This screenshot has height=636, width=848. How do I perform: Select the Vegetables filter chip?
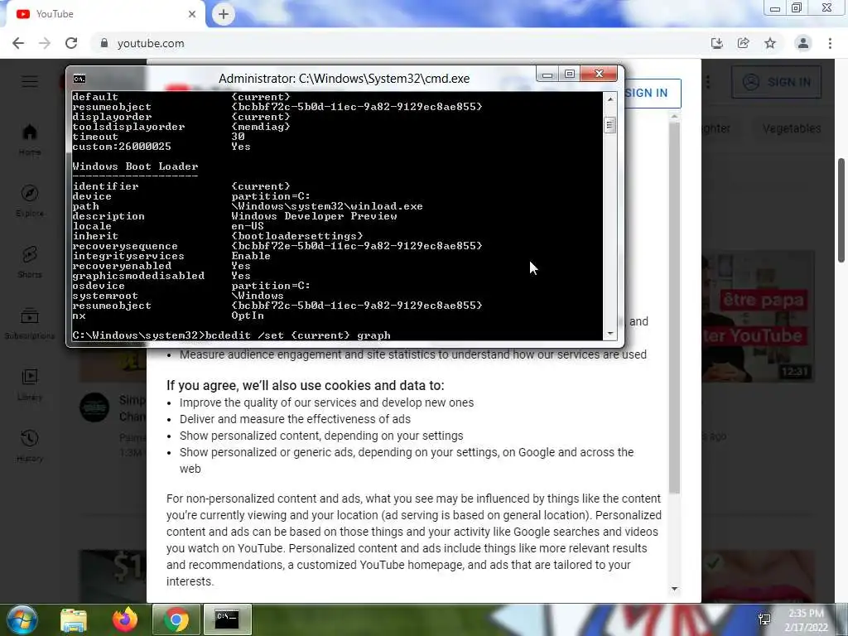point(792,128)
